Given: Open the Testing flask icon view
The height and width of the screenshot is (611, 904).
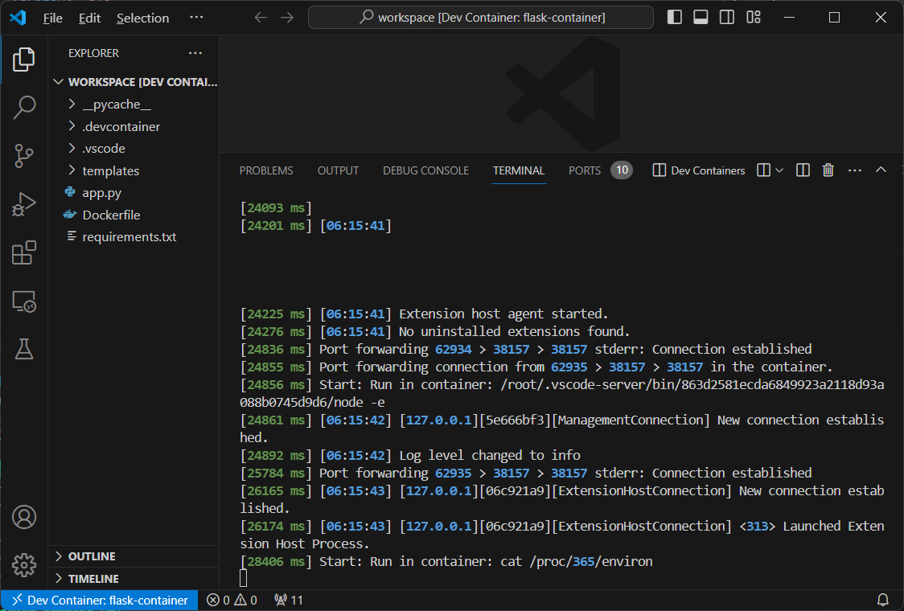Looking at the screenshot, I should pyautogui.click(x=24, y=349).
